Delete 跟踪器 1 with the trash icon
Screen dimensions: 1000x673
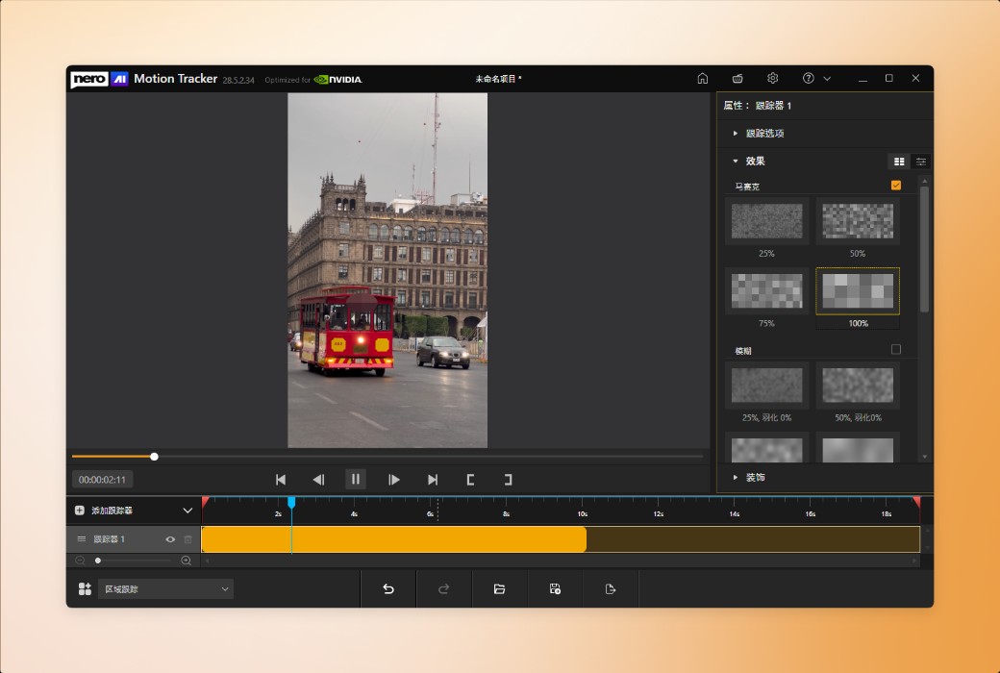click(188, 539)
